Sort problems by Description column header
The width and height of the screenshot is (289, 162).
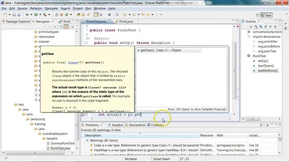[140, 135]
